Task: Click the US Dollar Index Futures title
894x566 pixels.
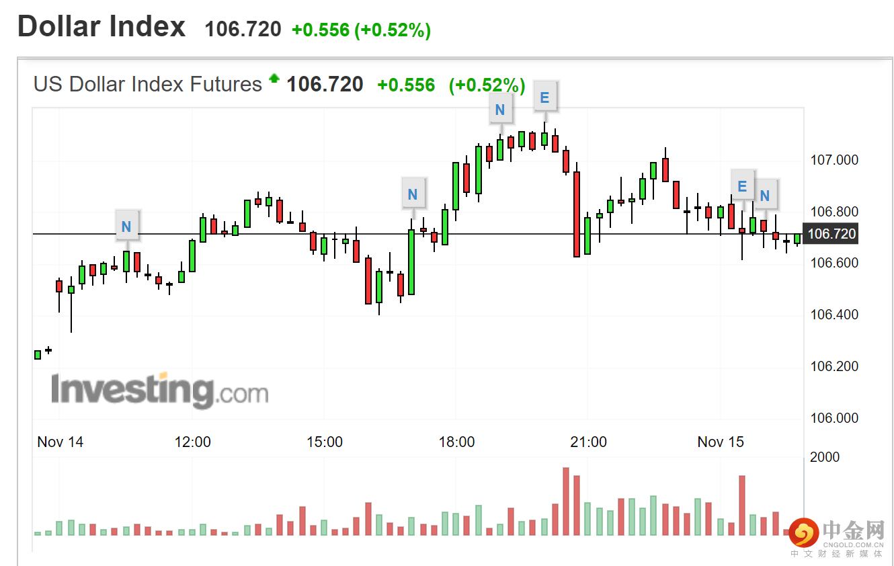Action: (148, 84)
